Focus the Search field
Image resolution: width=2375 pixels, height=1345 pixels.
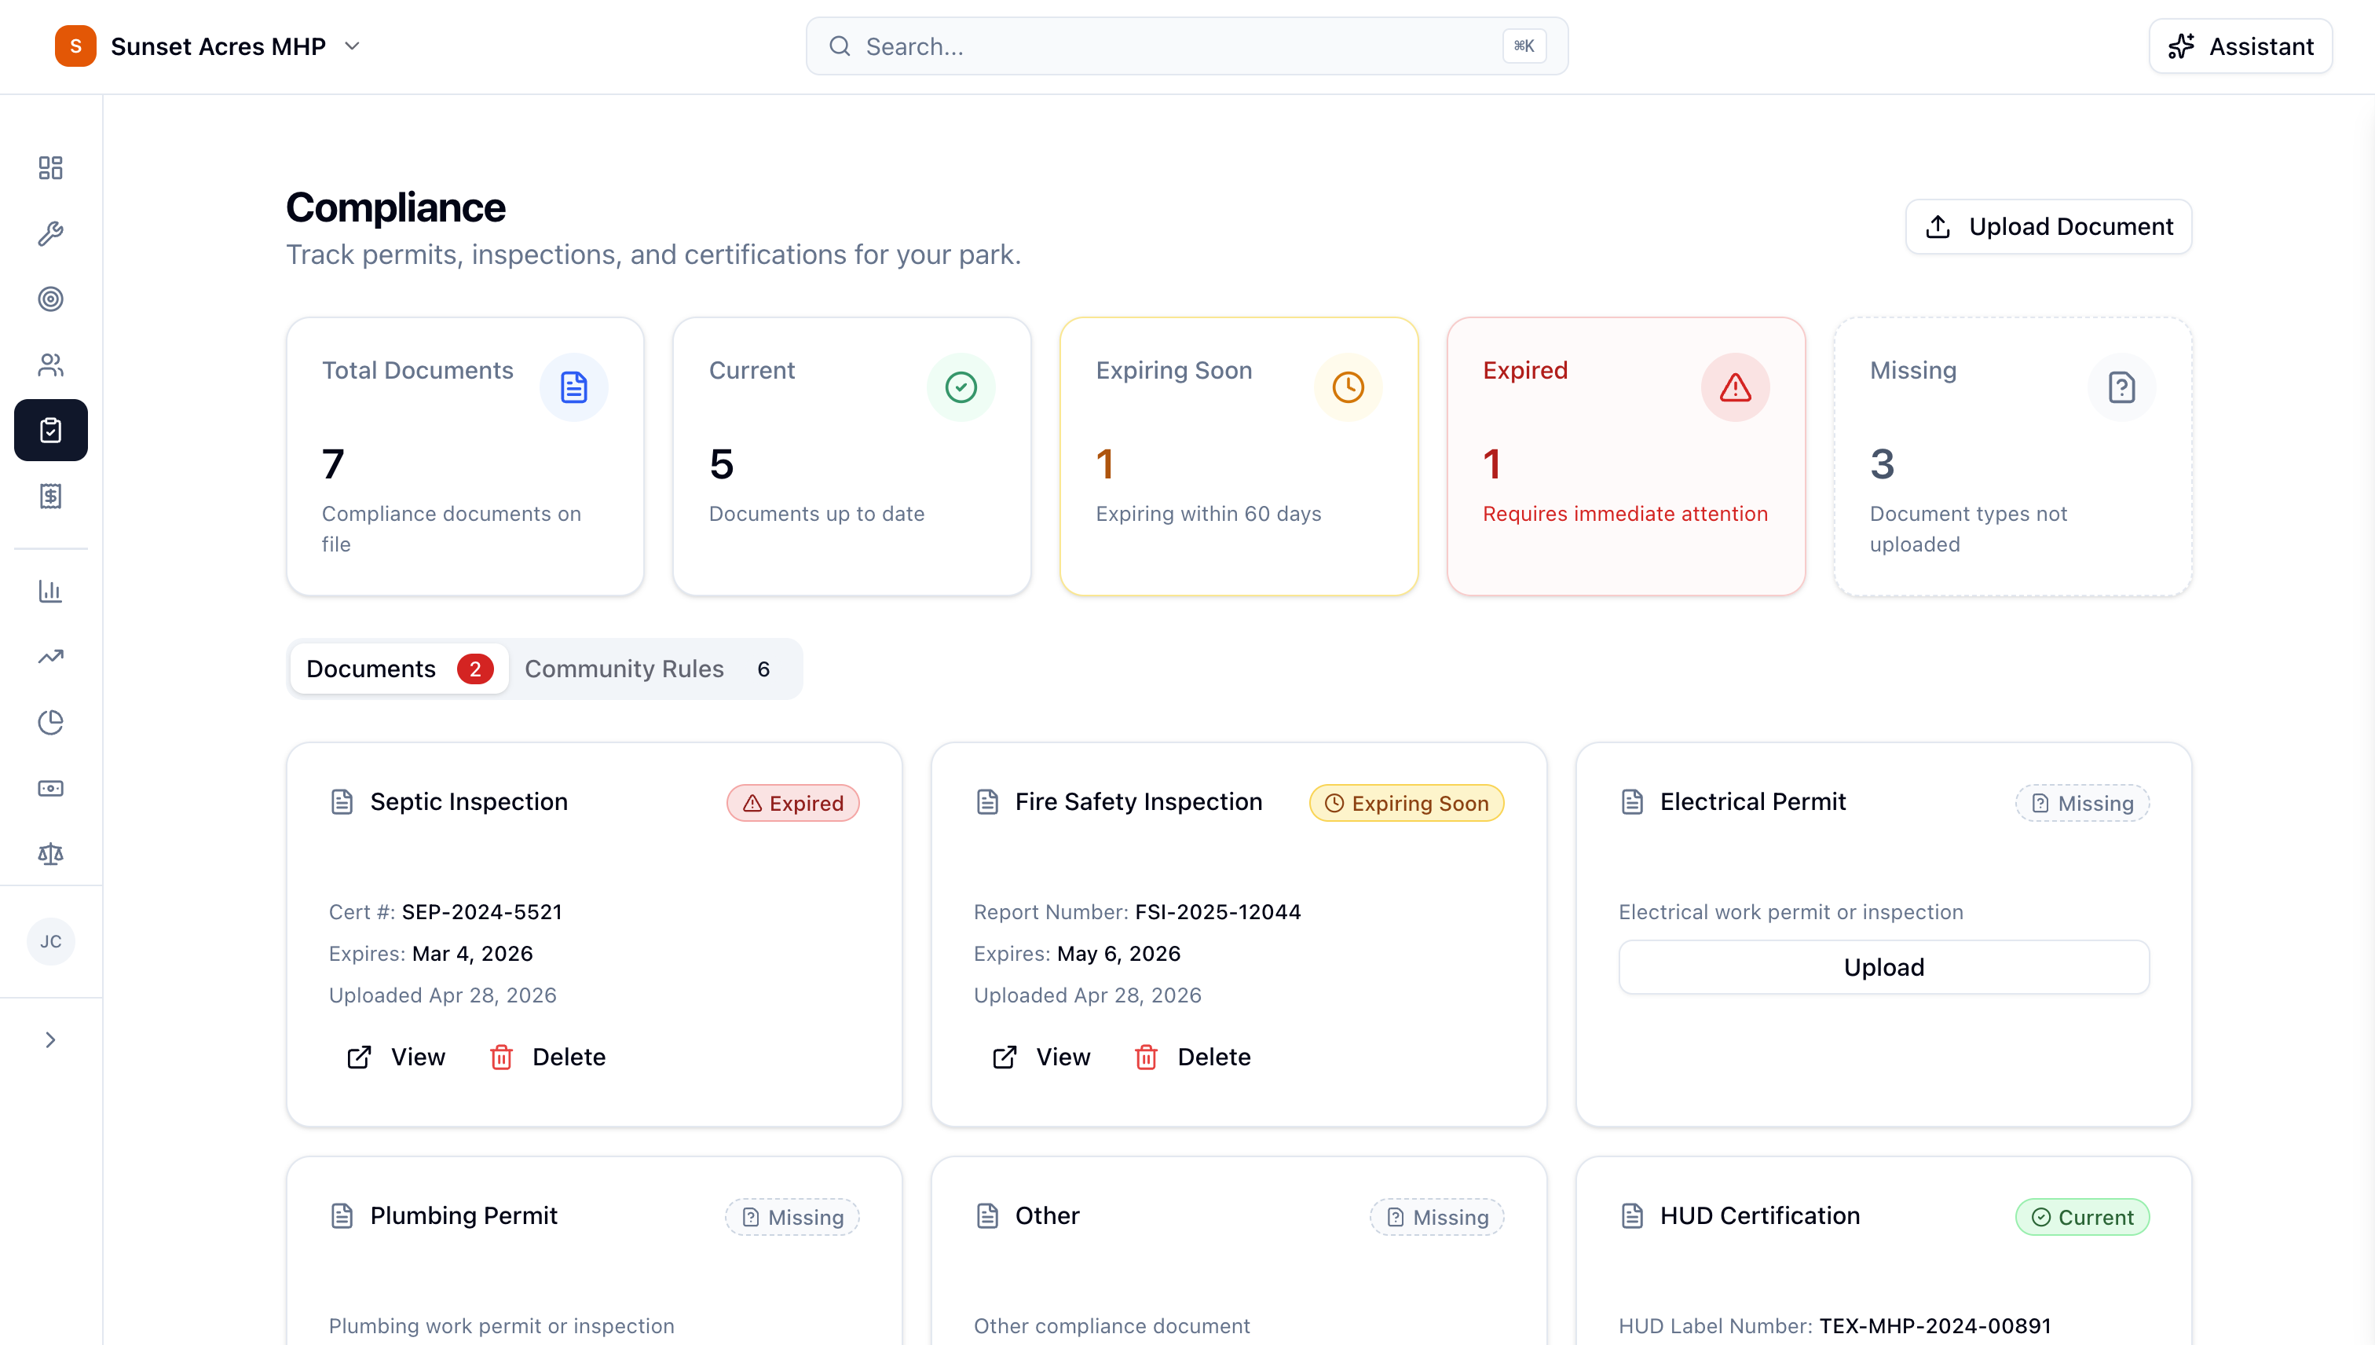coord(1187,46)
